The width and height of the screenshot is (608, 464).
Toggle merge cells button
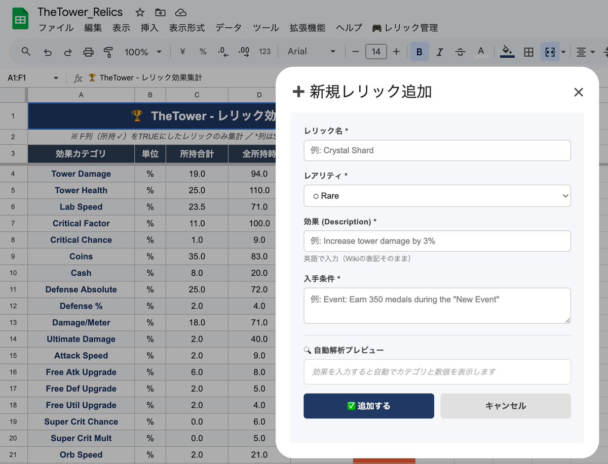click(x=550, y=52)
